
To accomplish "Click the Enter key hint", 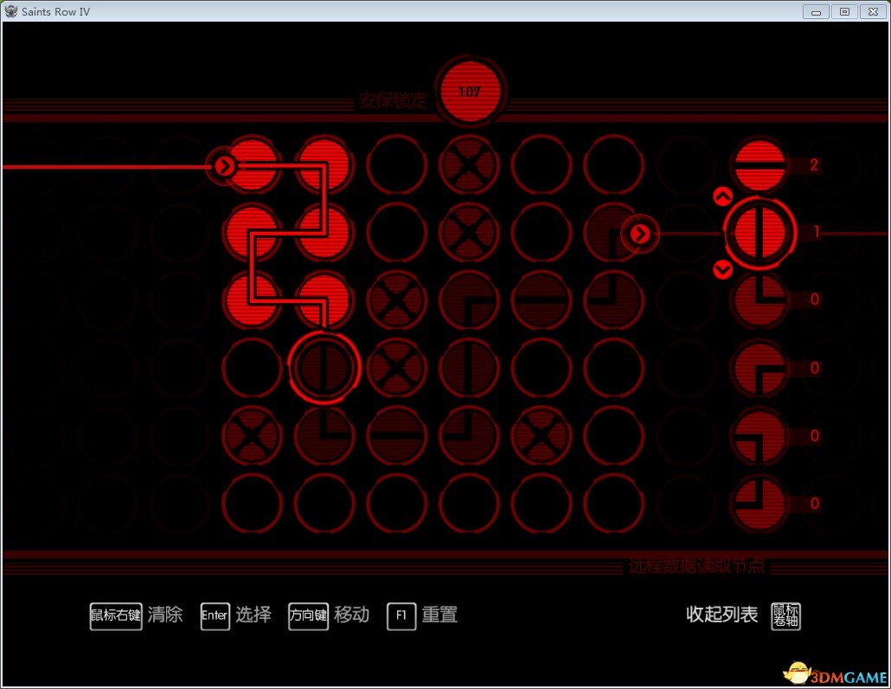I will coord(215,616).
